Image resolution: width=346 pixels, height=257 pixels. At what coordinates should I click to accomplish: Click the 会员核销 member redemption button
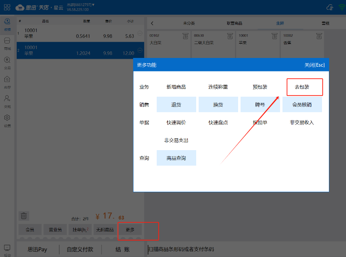302,104
